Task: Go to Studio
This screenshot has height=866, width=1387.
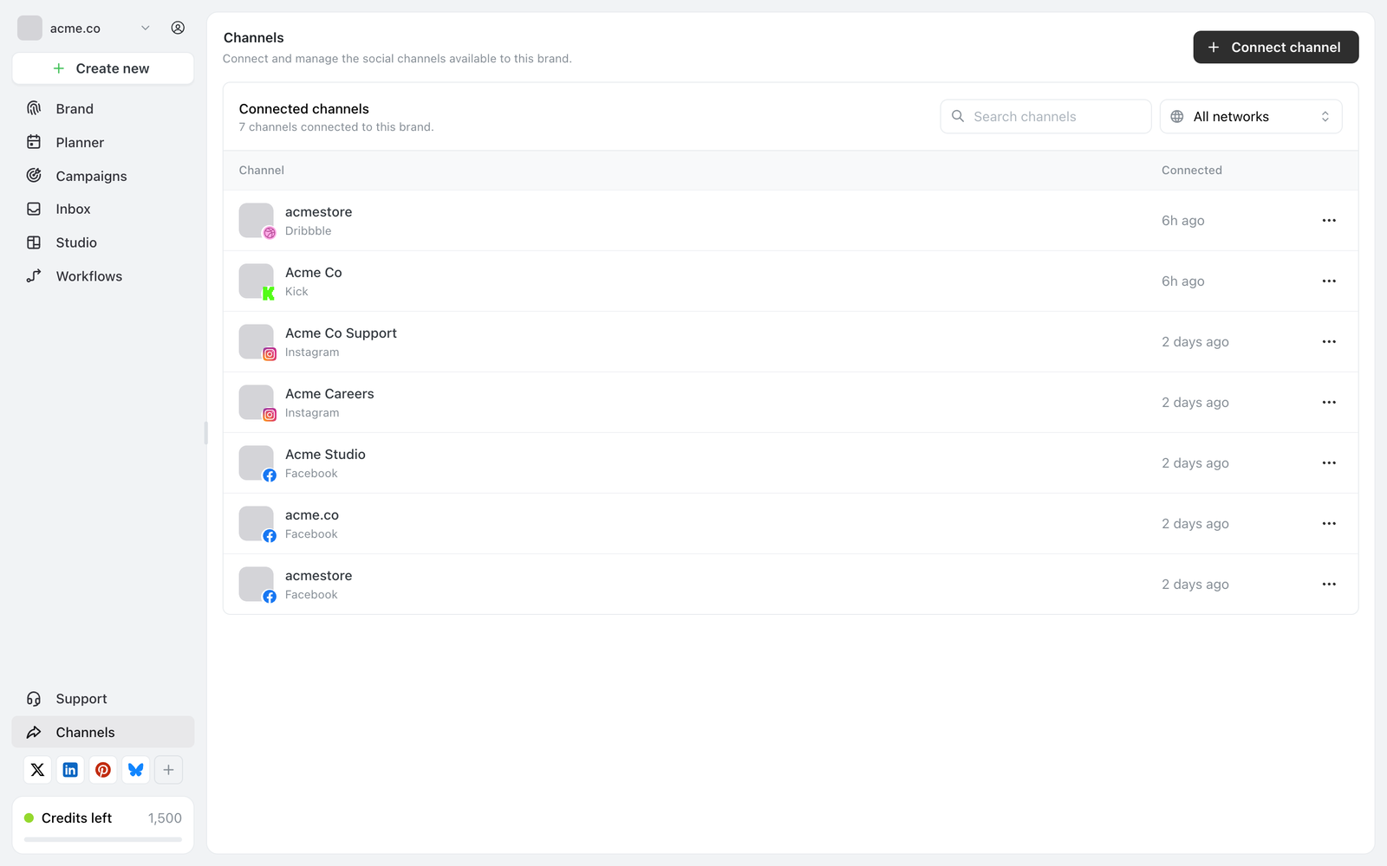Action: (103, 242)
